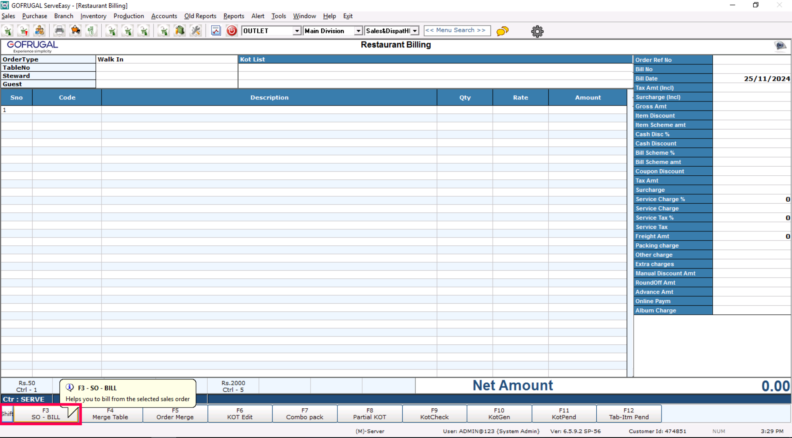Click the Rs.2000 Ctrl - 5 denomination button
The image size is (792, 438).
pos(233,386)
